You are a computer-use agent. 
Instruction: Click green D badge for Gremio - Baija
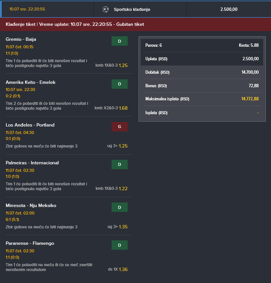[x=119, y=41]
